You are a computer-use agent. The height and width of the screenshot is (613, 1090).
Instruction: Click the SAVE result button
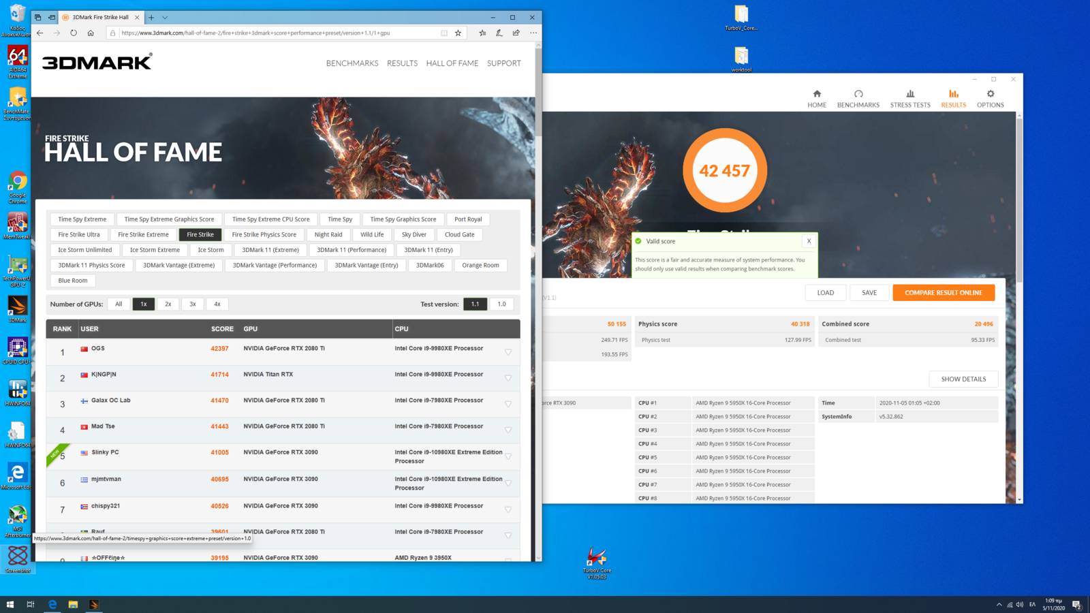(x=869, y=293)
